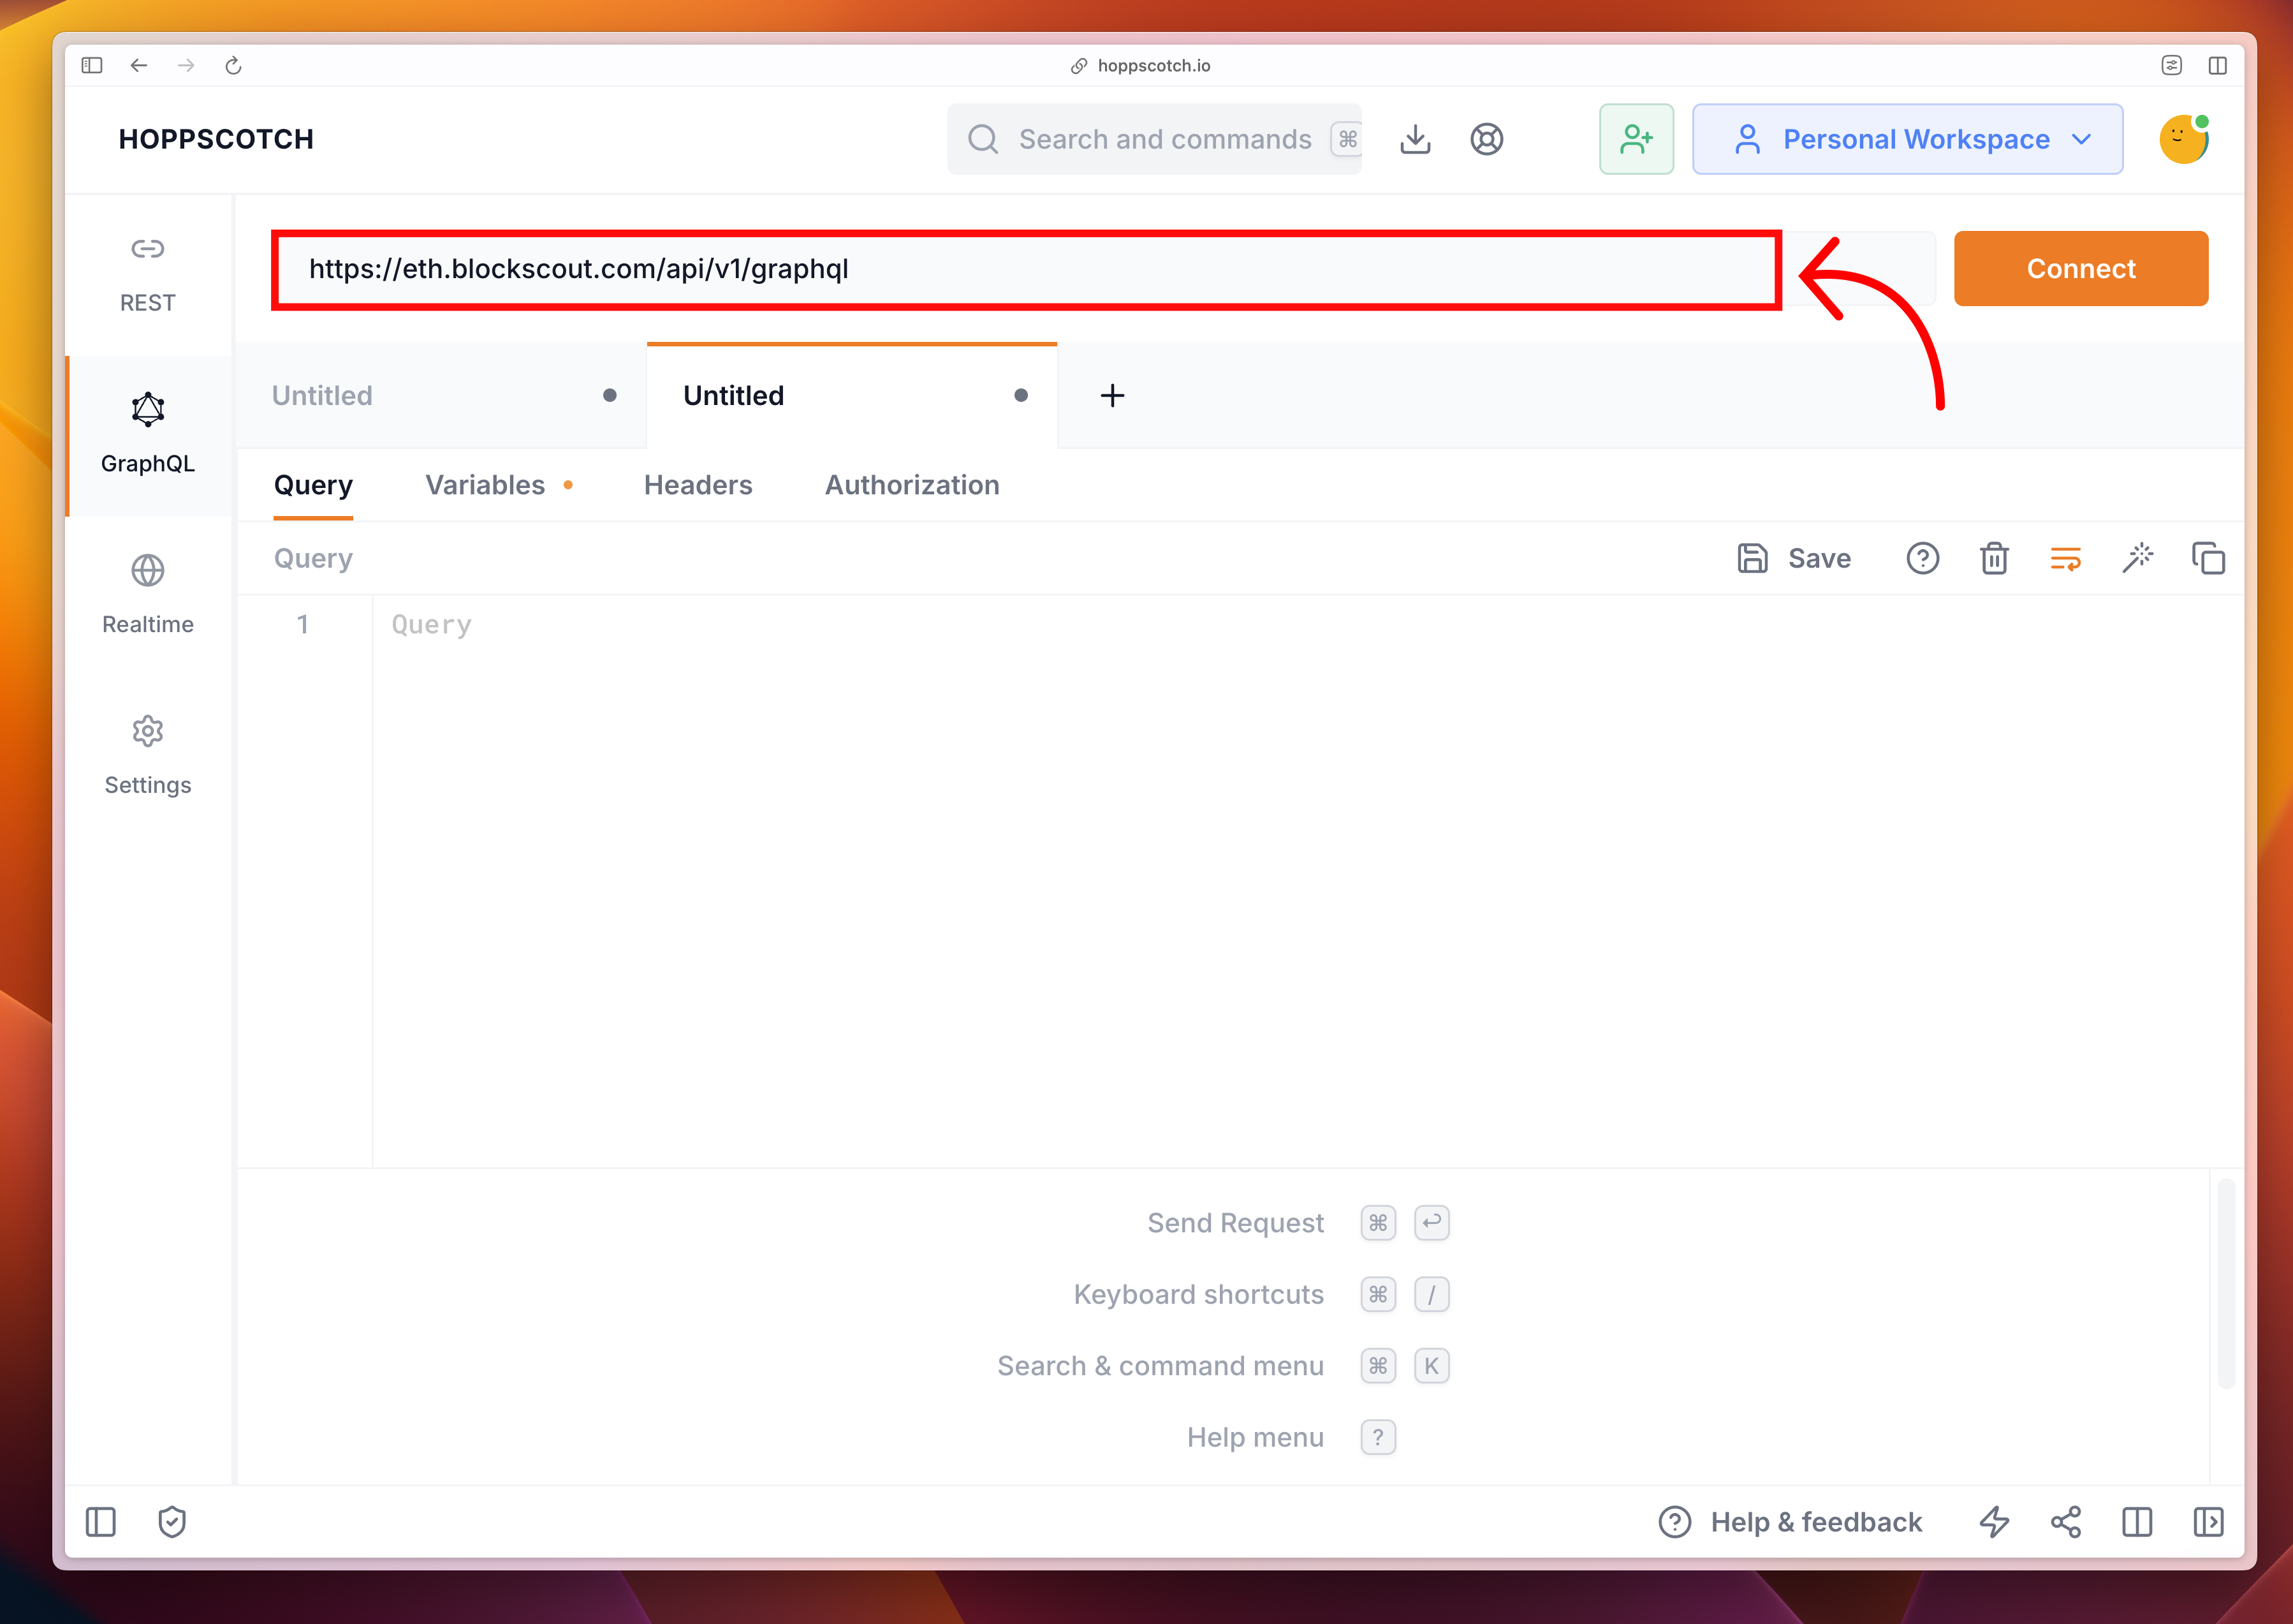The image size is (2293, 1624).
Task: Add a new tab with plus
Action: pyautogui.click(x=1111, y=396)
